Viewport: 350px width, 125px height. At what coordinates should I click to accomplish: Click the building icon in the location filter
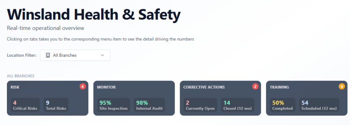(48, 55)
